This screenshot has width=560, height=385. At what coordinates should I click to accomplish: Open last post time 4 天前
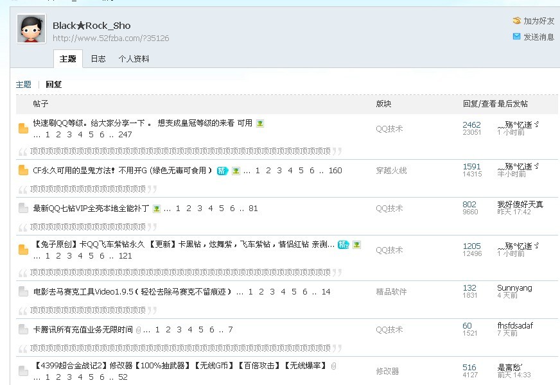tap(507, 295)
